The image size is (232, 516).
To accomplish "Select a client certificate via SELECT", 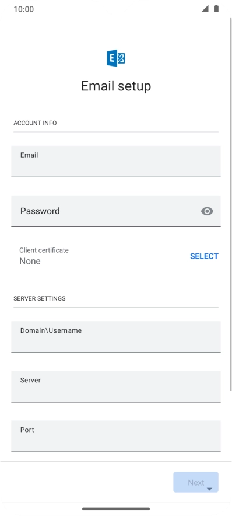I will point(204,256).
